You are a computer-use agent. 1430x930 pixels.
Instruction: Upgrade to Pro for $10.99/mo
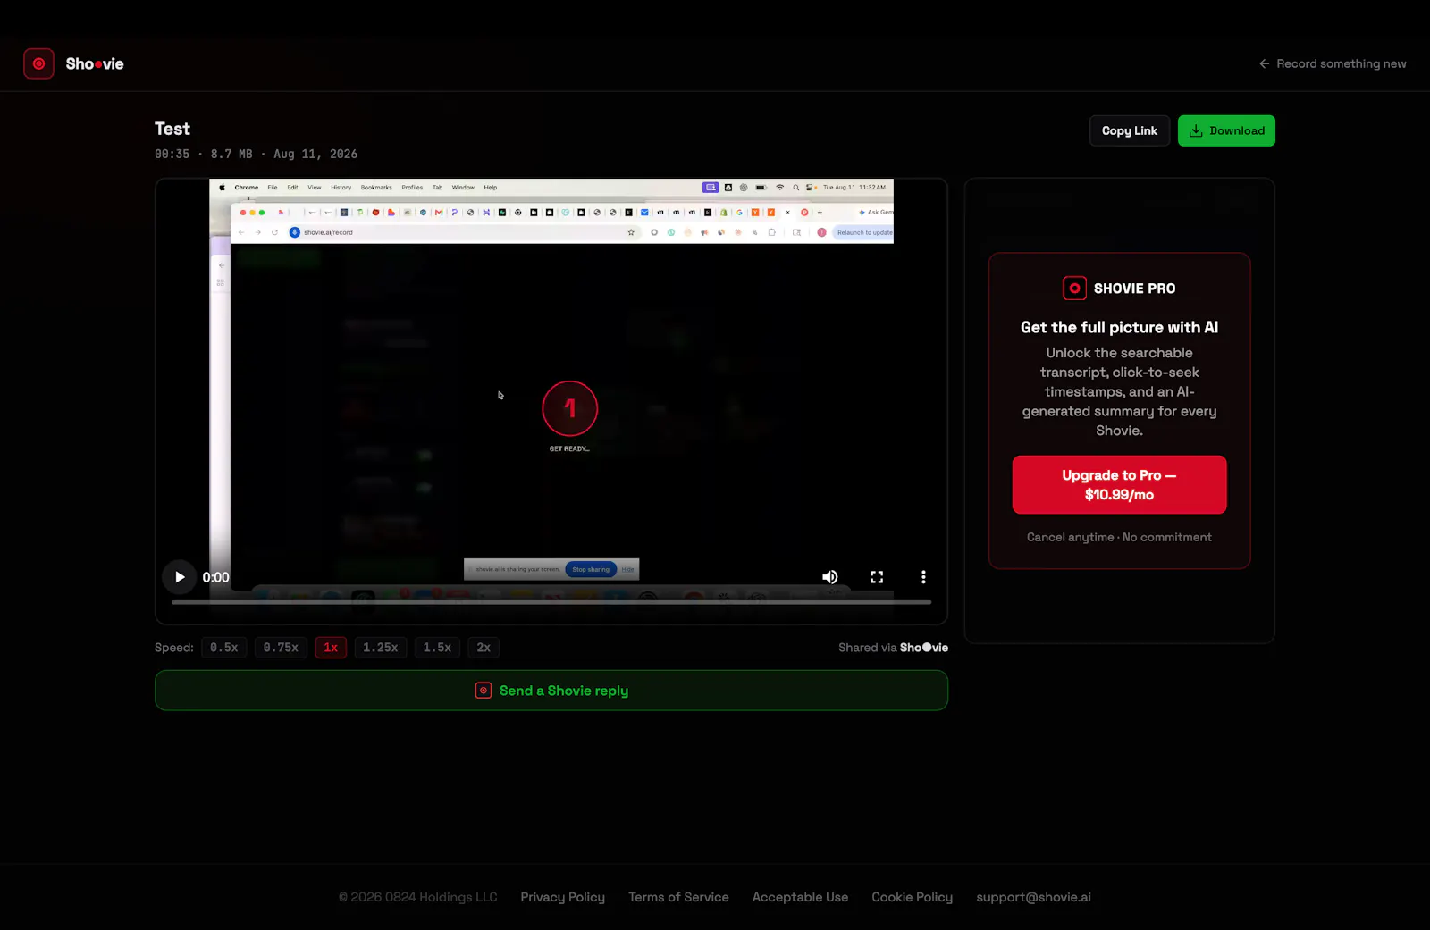[1119, 485]
